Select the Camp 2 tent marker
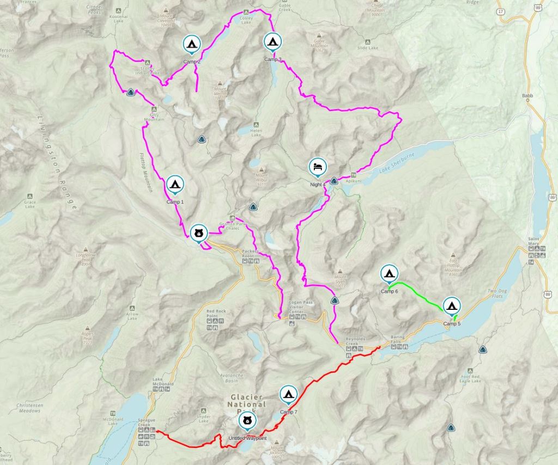Screen dimensions: 558x465 click(x=192, y=45)
